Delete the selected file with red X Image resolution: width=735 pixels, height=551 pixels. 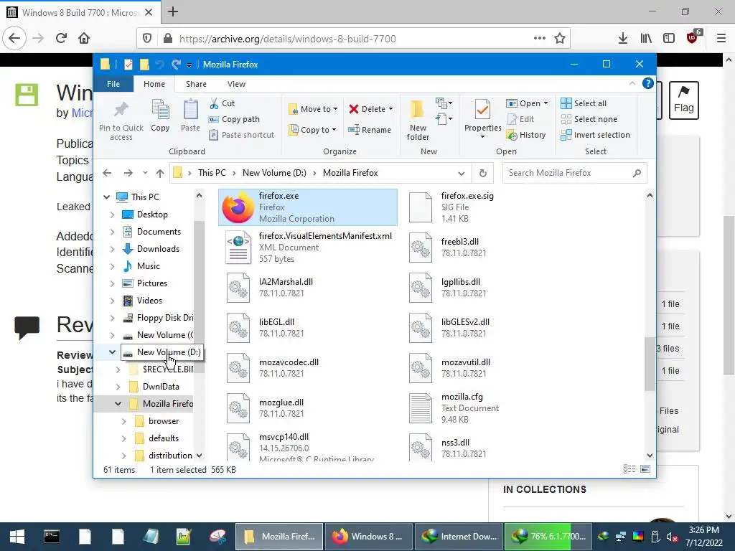(367, 109)
